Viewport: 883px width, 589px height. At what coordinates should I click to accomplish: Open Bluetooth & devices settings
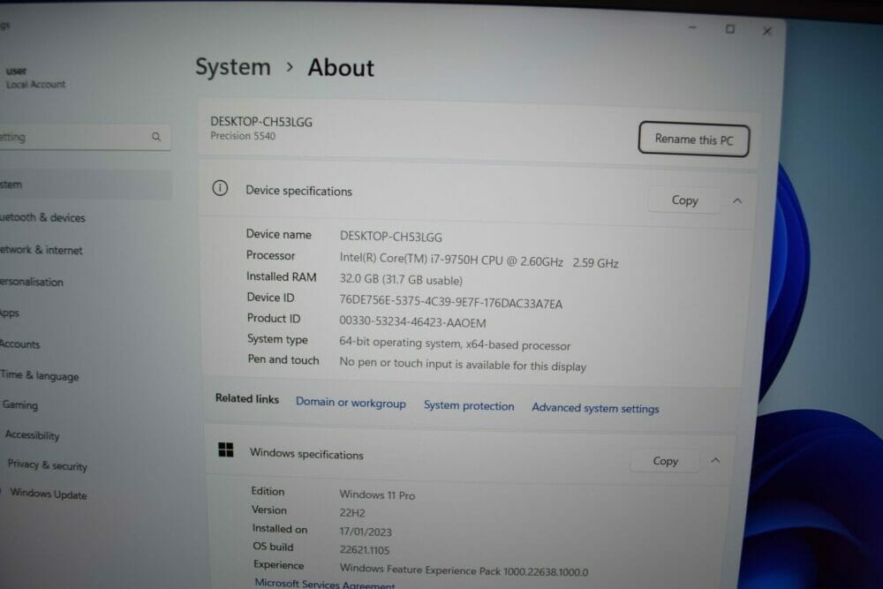coord(42,217)
